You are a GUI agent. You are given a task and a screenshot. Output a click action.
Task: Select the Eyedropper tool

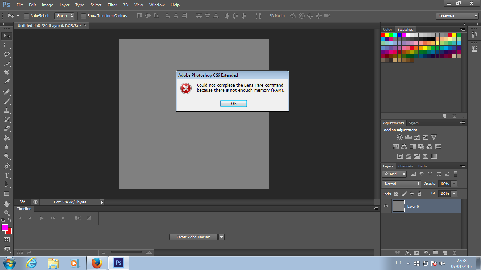pos(7,82)
